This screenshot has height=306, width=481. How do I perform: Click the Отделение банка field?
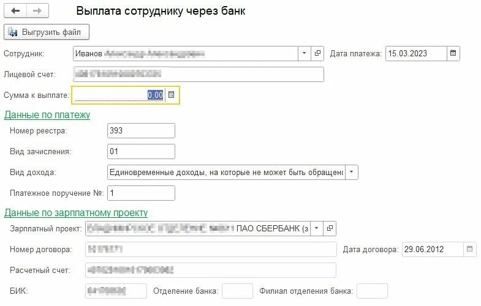(x=237, y=291)
